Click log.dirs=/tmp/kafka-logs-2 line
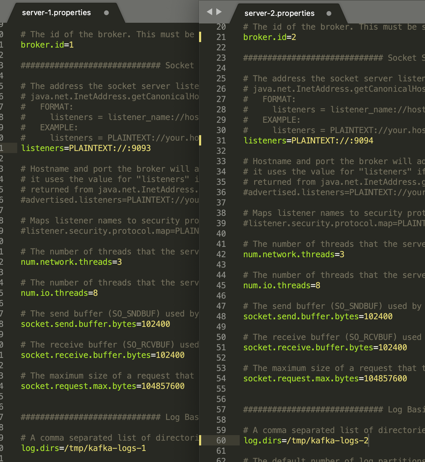Image resolution: width=425 pixels, height=462 pixels. (306, 441)
